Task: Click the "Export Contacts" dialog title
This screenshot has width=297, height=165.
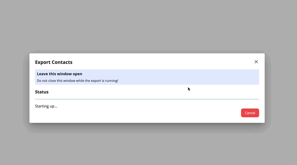Action: 53,62
